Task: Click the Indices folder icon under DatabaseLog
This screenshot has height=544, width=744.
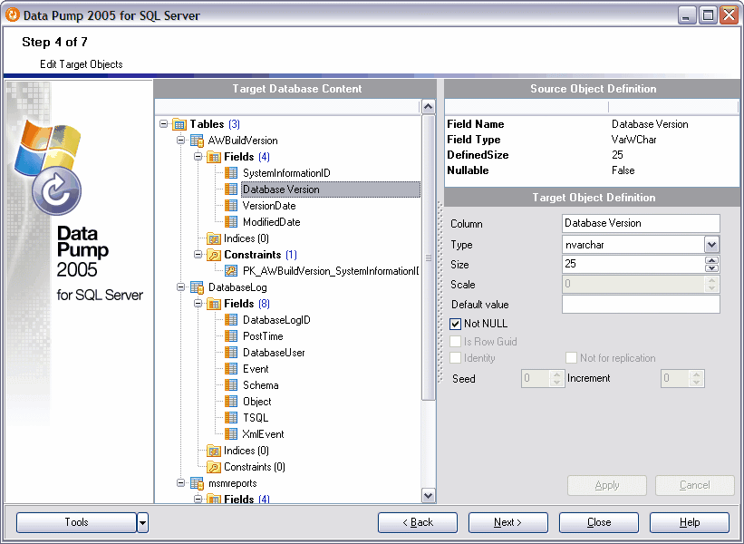Action: [214, 451]
